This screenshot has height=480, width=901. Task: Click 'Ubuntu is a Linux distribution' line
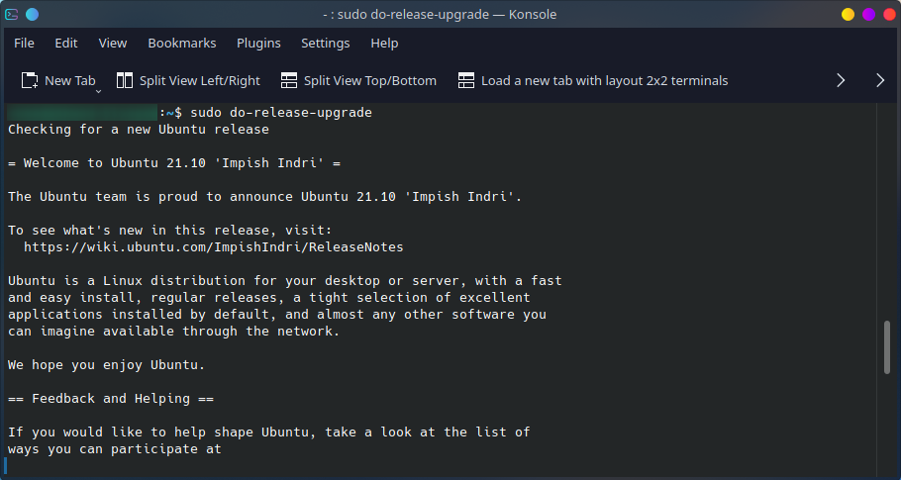[285, 281]
